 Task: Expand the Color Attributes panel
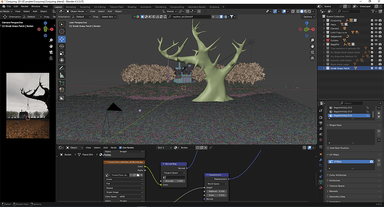(328, 175)
